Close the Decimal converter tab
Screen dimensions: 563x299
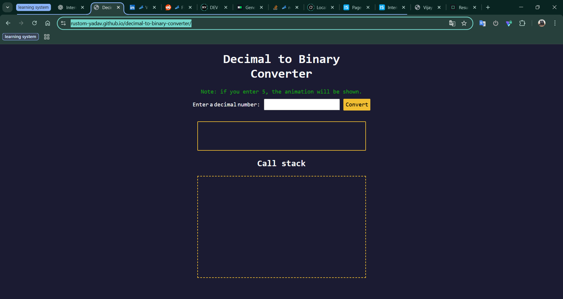point(118,7)
